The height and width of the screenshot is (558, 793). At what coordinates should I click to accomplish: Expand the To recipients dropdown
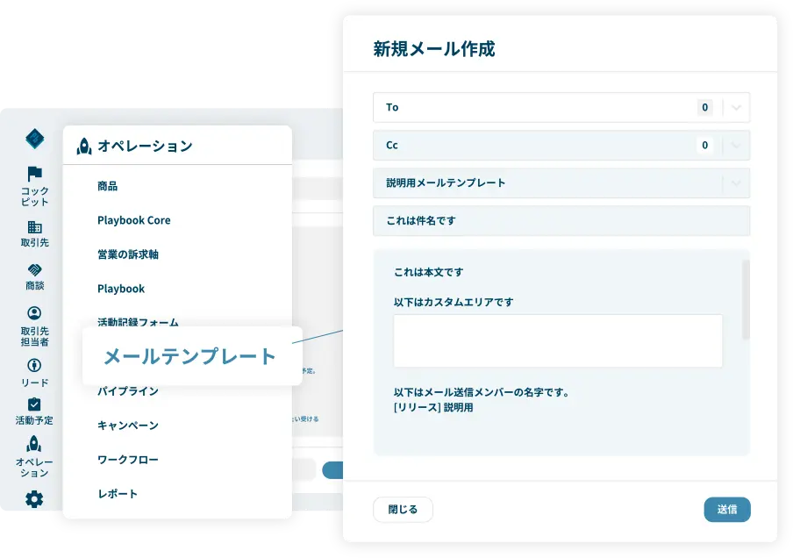(737, 107)
